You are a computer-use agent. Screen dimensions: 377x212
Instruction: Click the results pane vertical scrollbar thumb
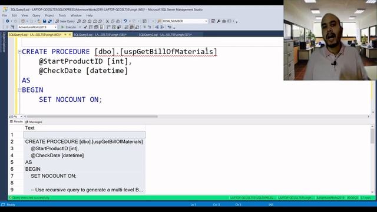(372, 136)
